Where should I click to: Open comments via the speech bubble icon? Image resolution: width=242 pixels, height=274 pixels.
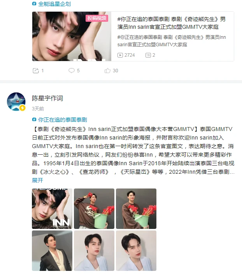coord(71,71)
